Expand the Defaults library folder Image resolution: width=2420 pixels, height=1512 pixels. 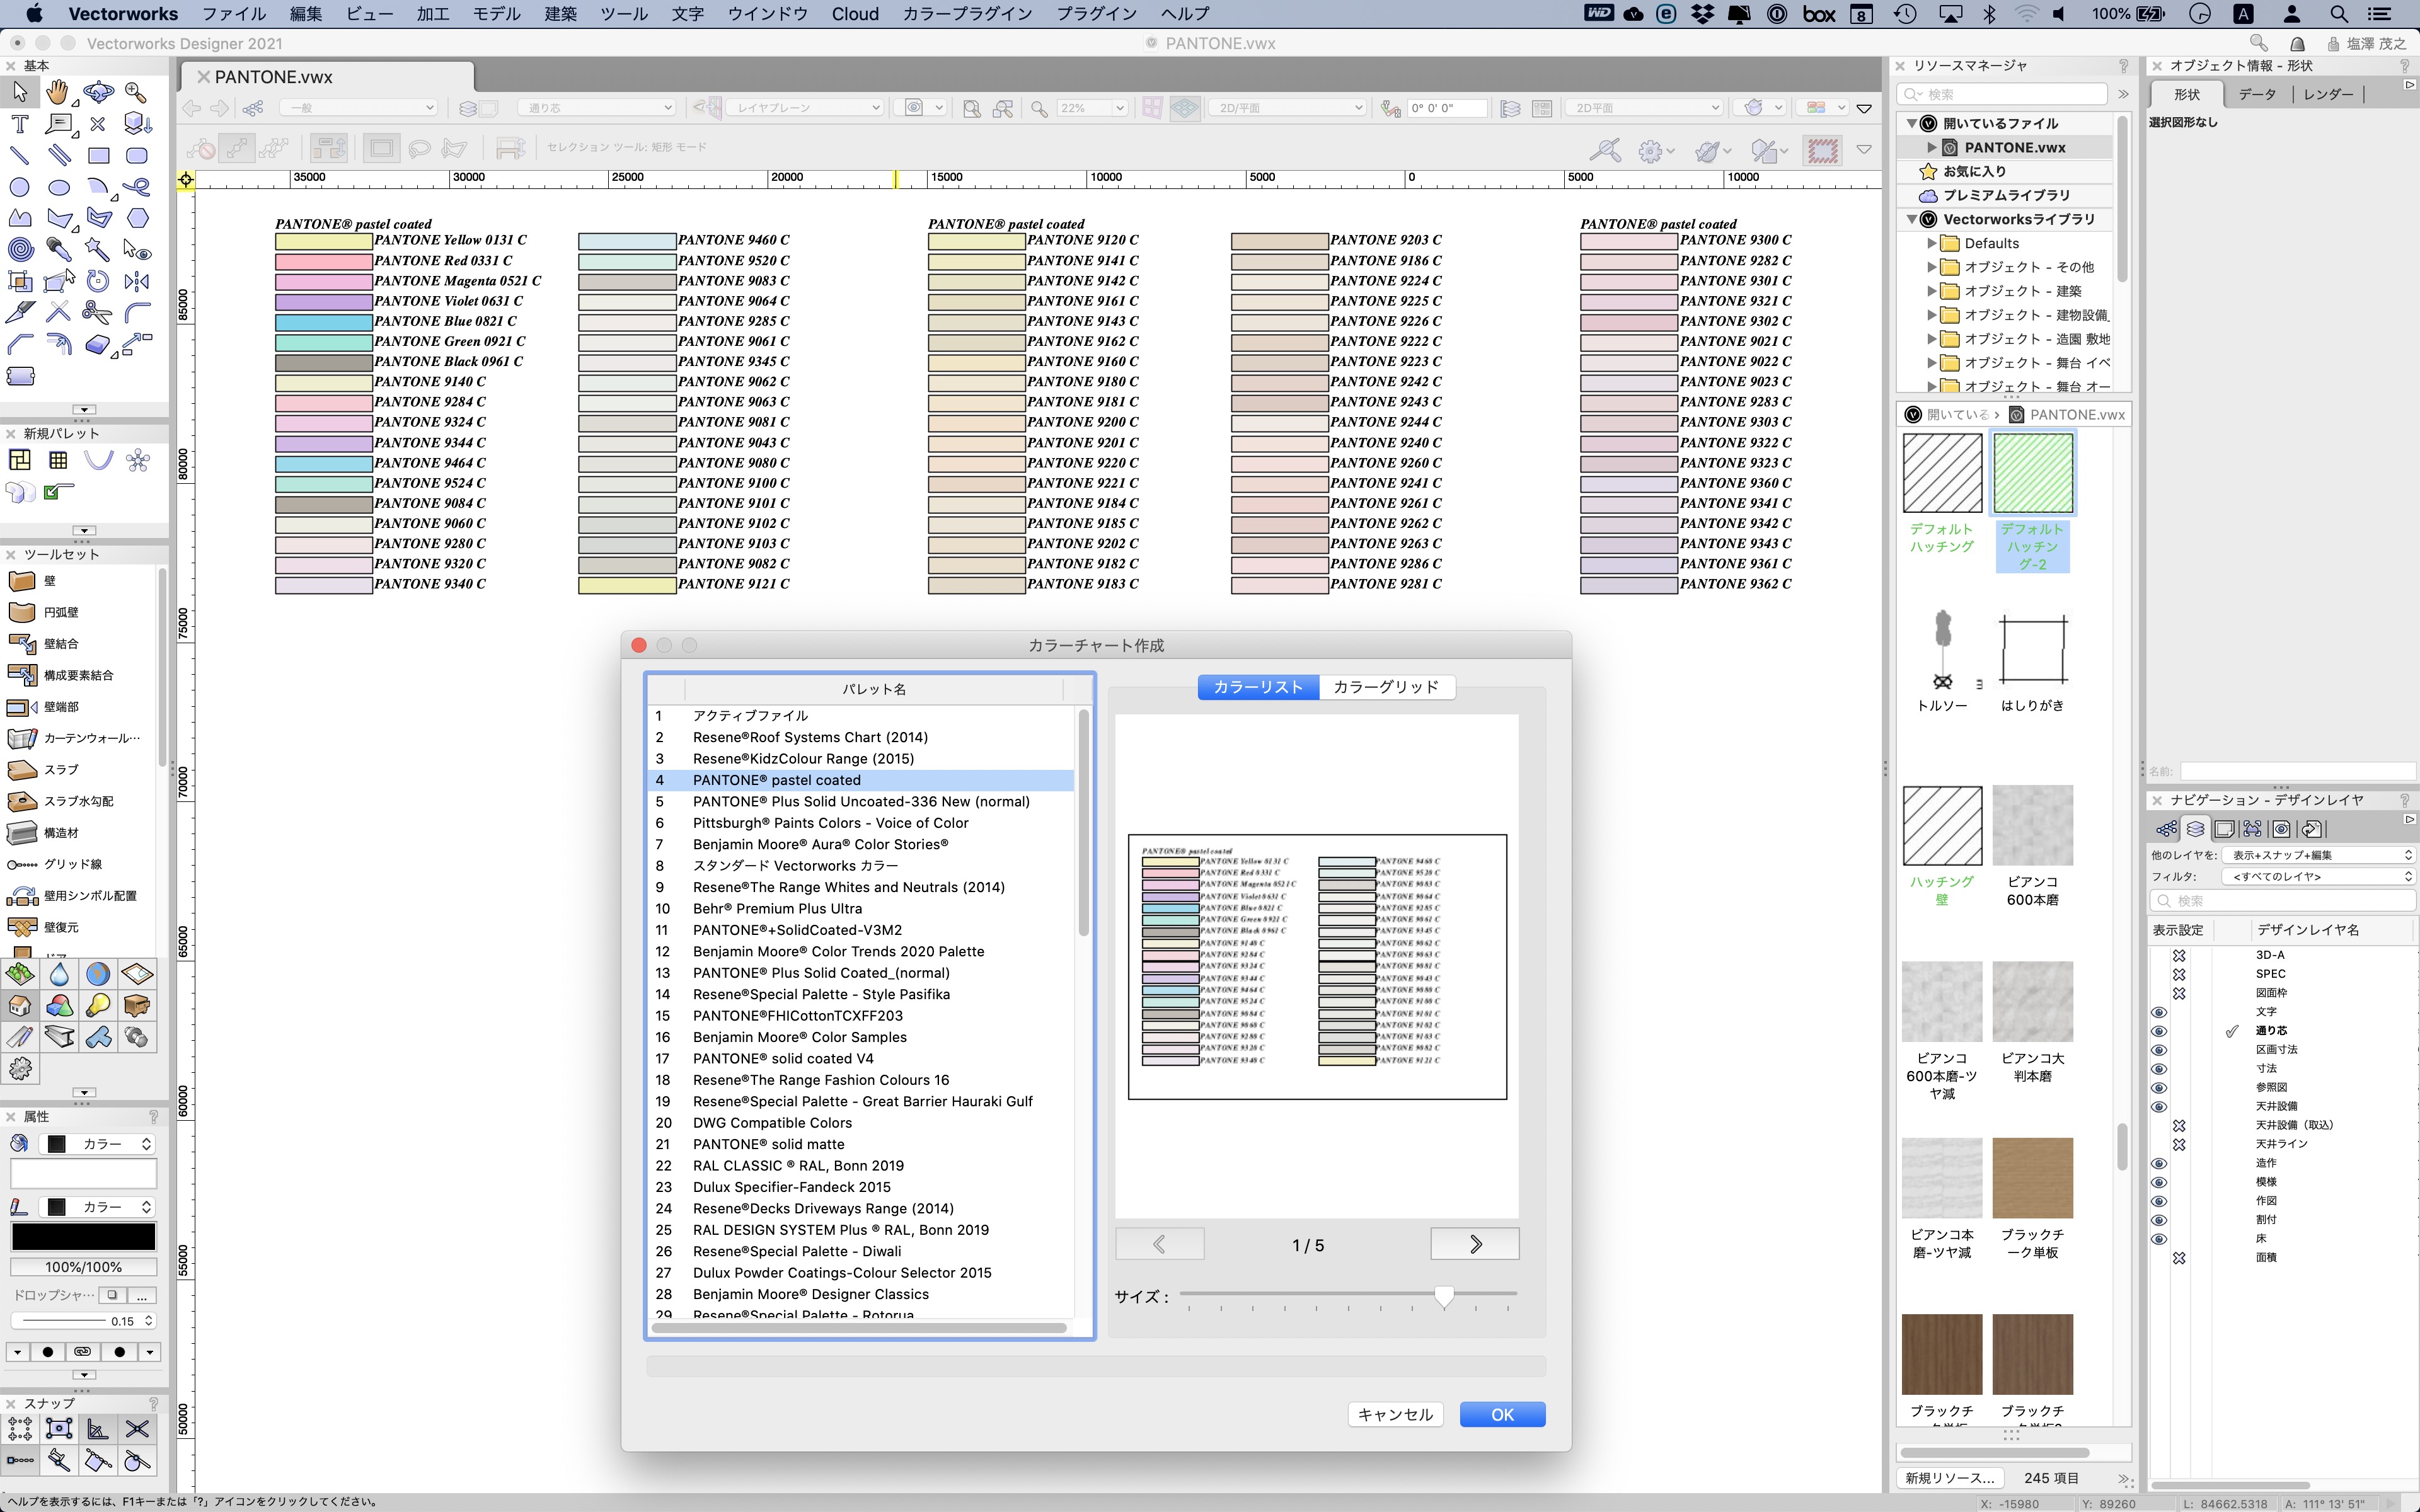coord(1932,243)
